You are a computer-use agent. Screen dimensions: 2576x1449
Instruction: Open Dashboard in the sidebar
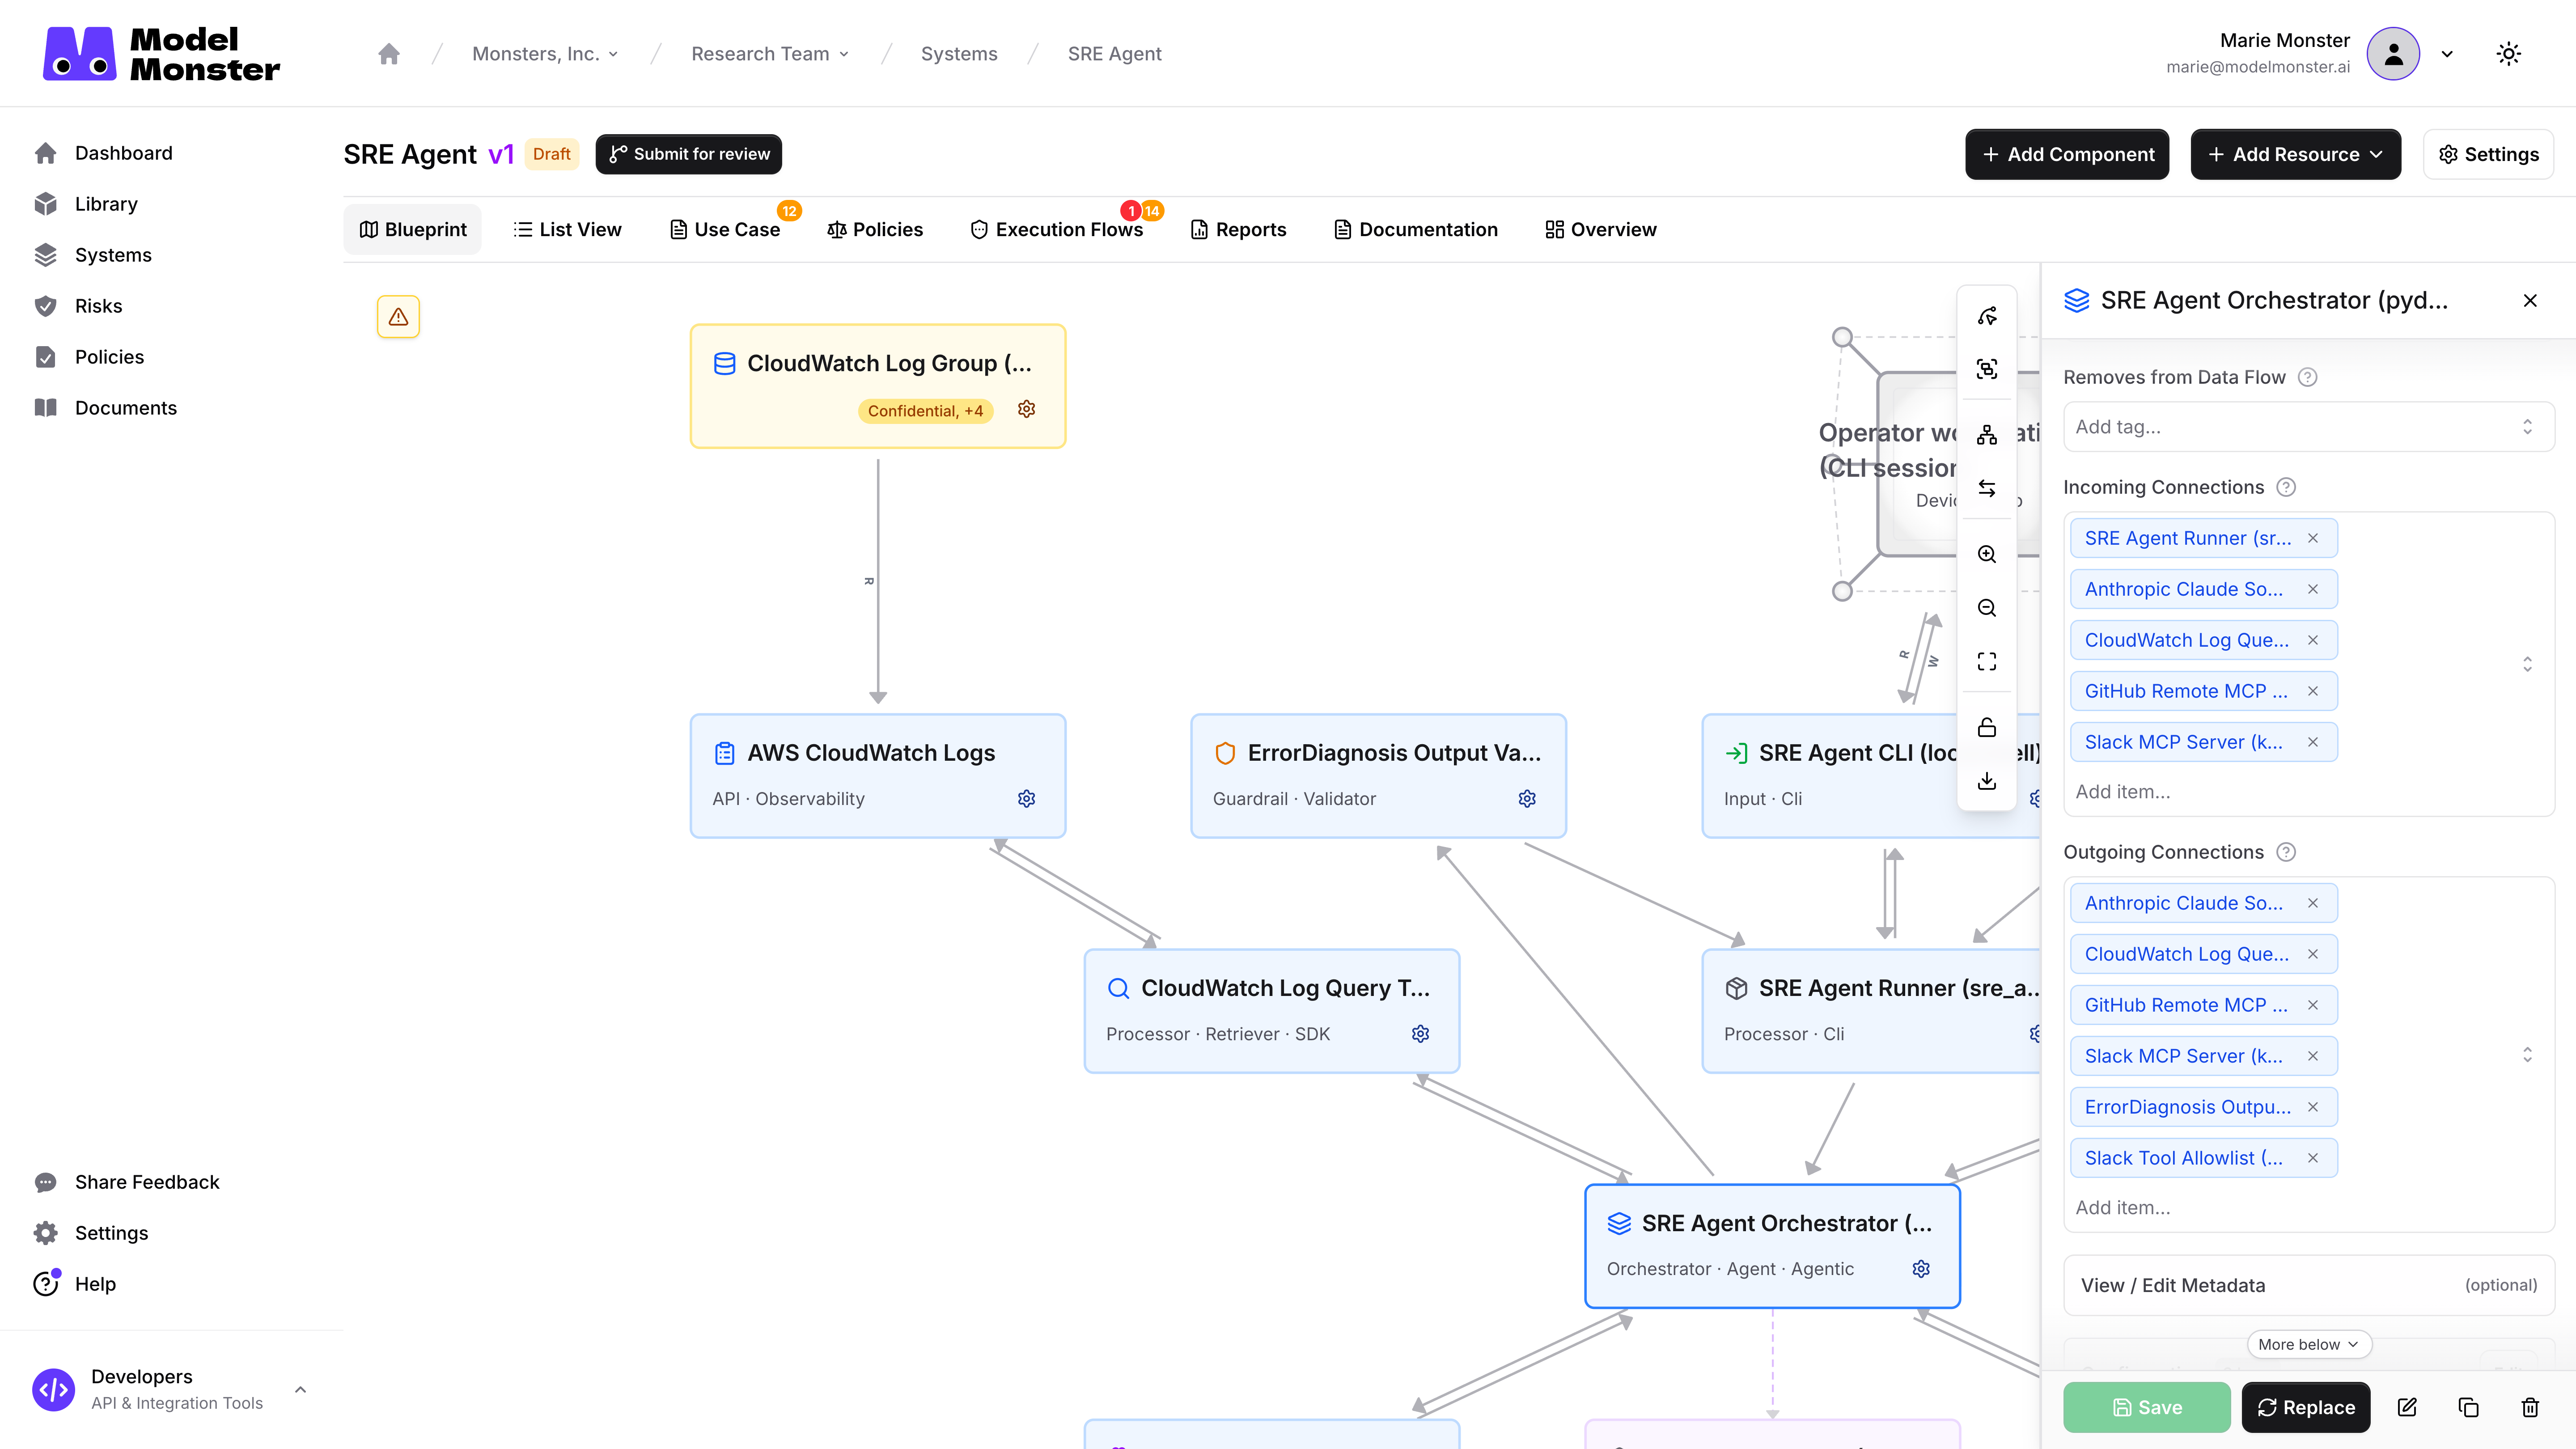click(x=123, y=153)
